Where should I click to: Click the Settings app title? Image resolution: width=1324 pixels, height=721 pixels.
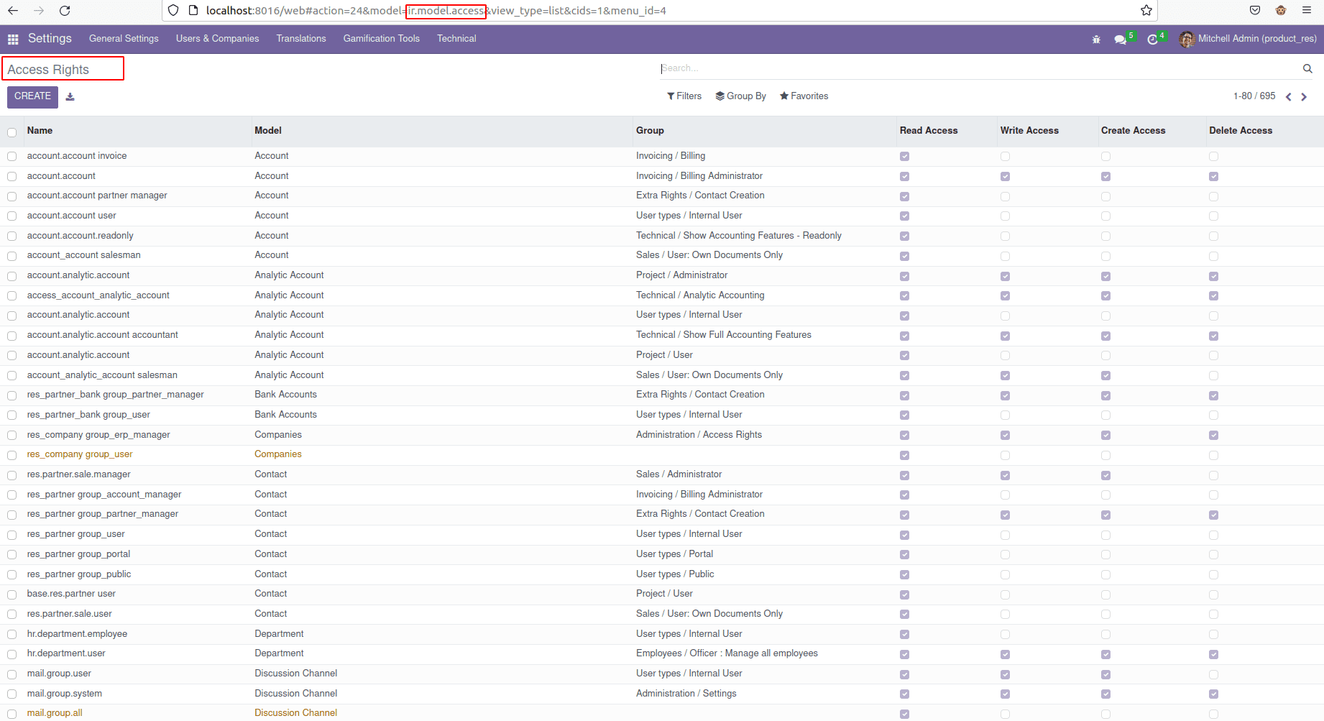50,39
